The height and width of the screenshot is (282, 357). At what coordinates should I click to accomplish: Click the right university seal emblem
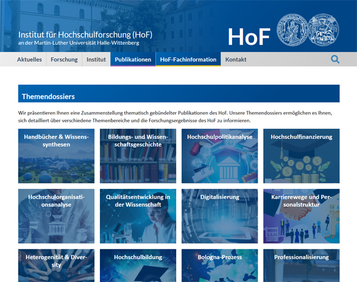pyautogui.click(x=324, y=30)
